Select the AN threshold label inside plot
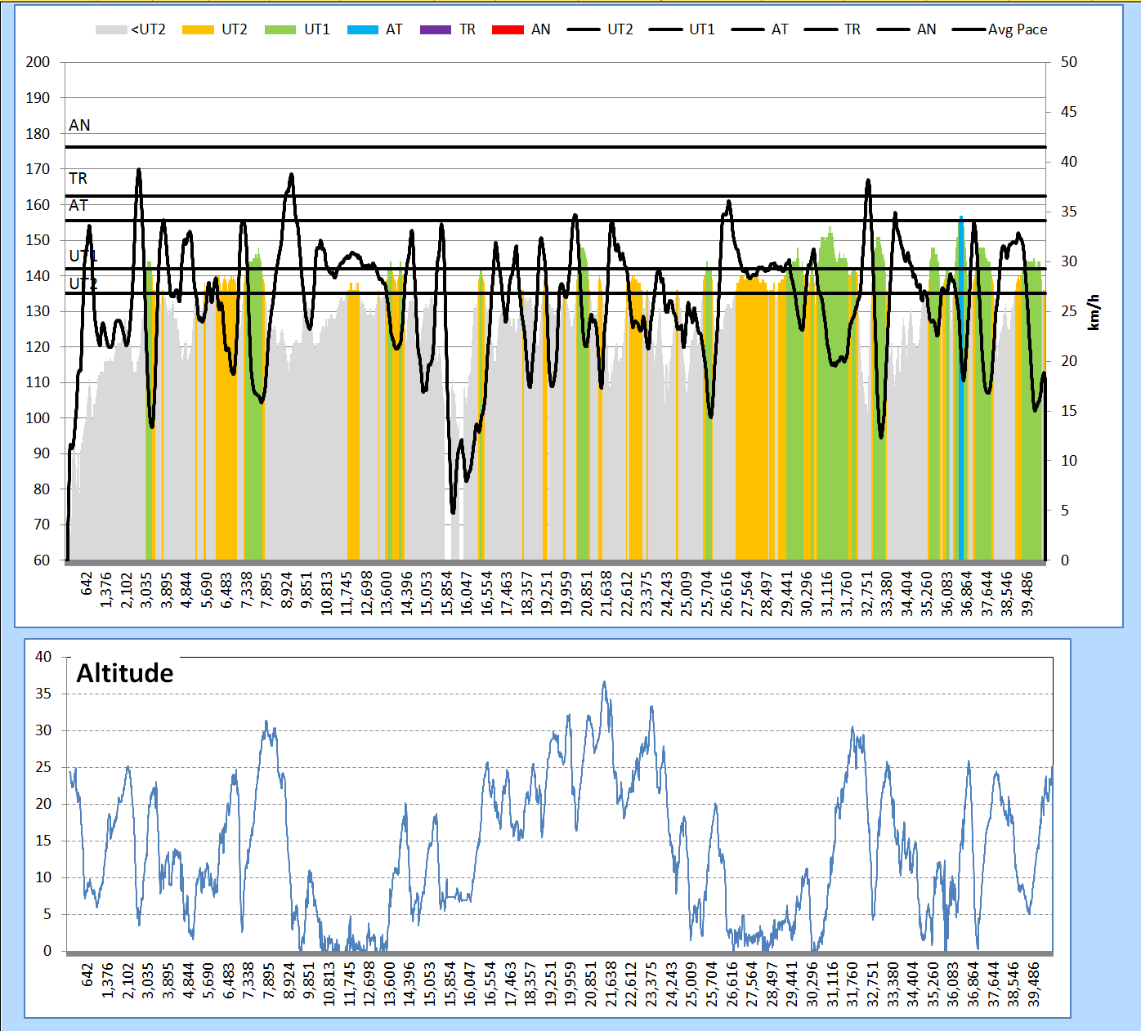 79,125
